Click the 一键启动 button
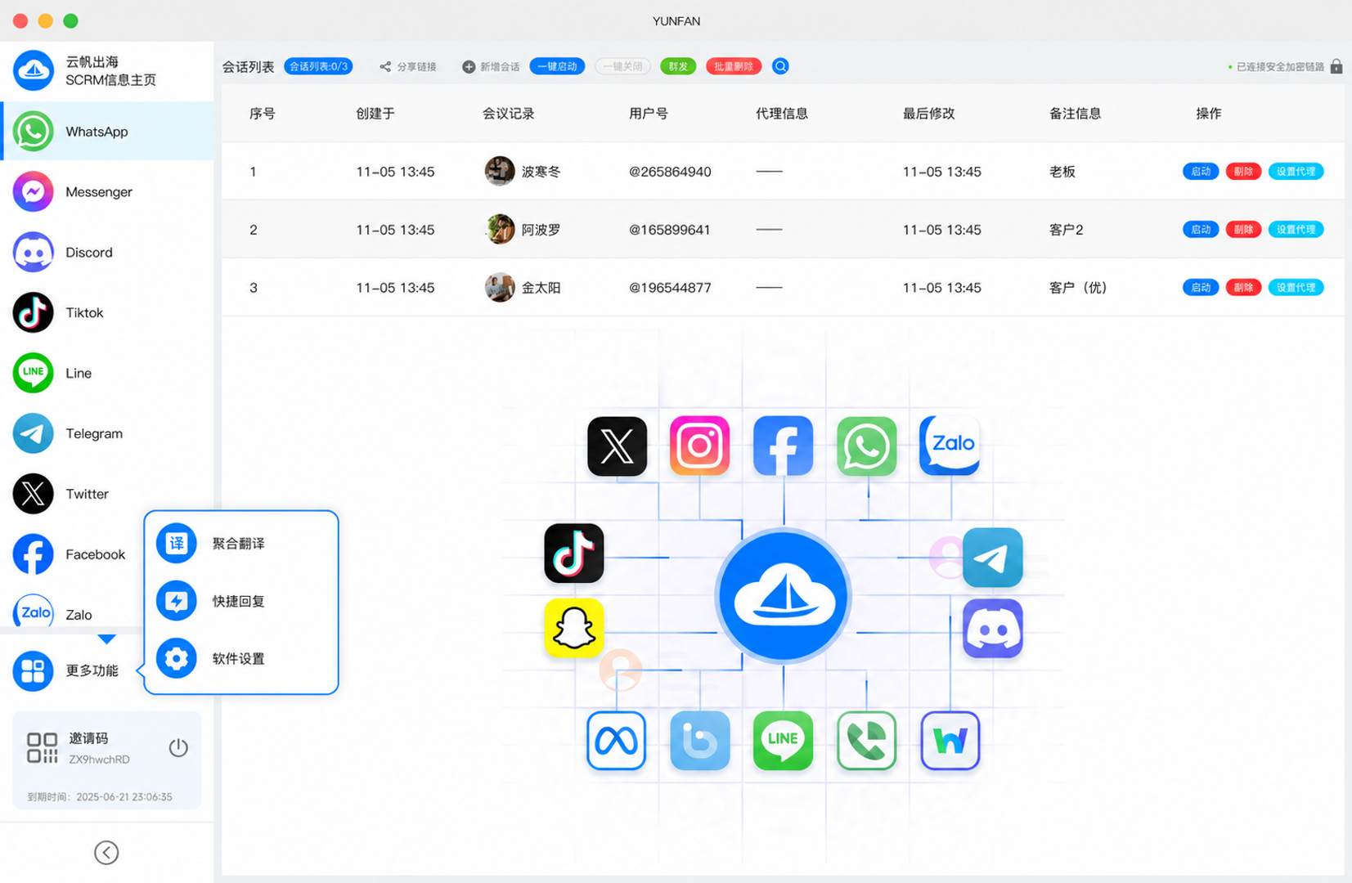This screenshot has height=883, width=1352. pos(557,66)
